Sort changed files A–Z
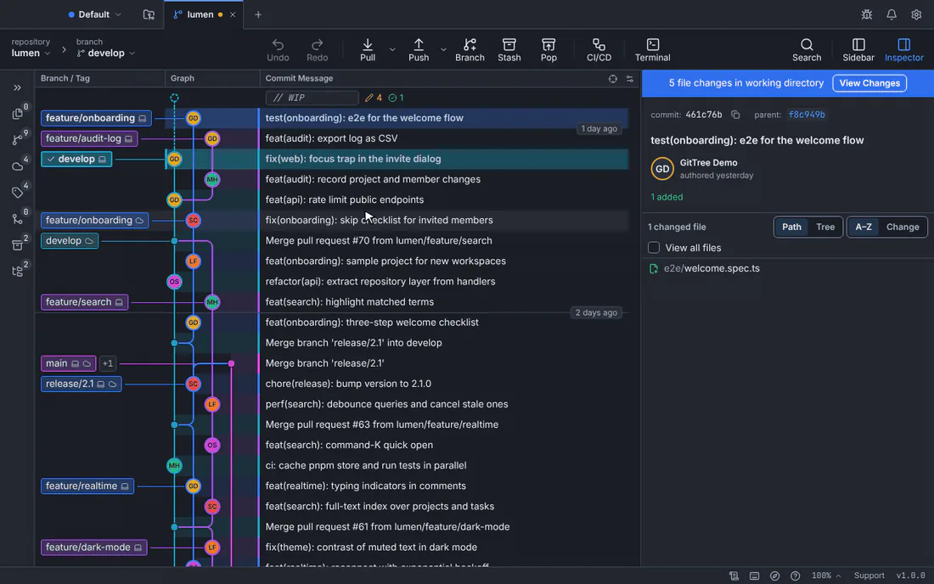This screenshot has width=934, height=584. point(864,227)
